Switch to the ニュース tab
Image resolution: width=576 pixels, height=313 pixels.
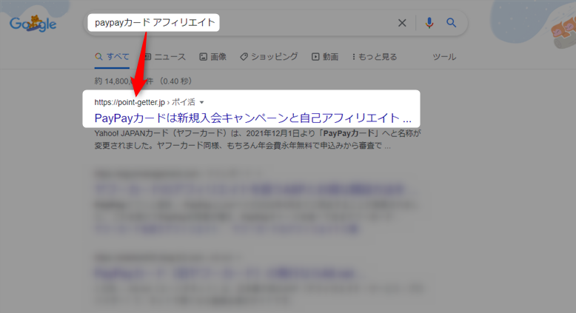[x=164, y=57]
